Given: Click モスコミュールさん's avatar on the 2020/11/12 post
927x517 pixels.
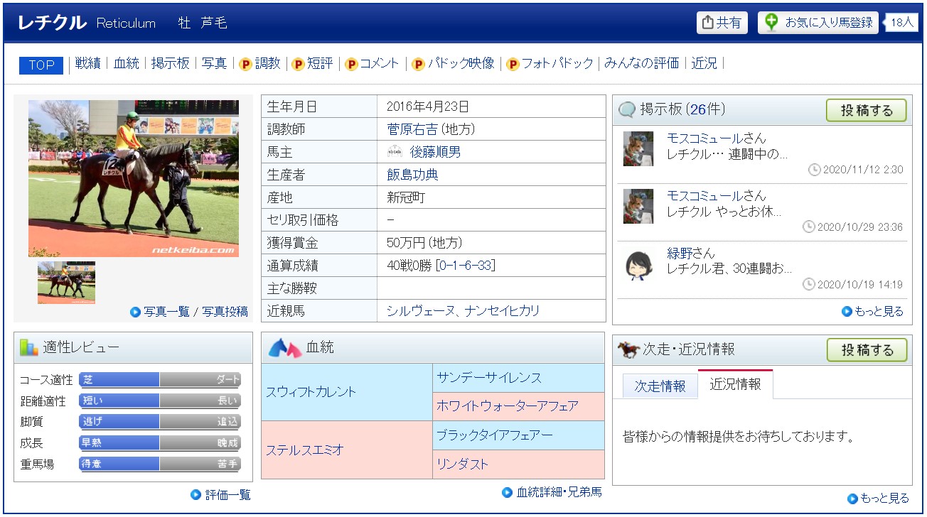Looking at the screenshot, I should [638, 148].
